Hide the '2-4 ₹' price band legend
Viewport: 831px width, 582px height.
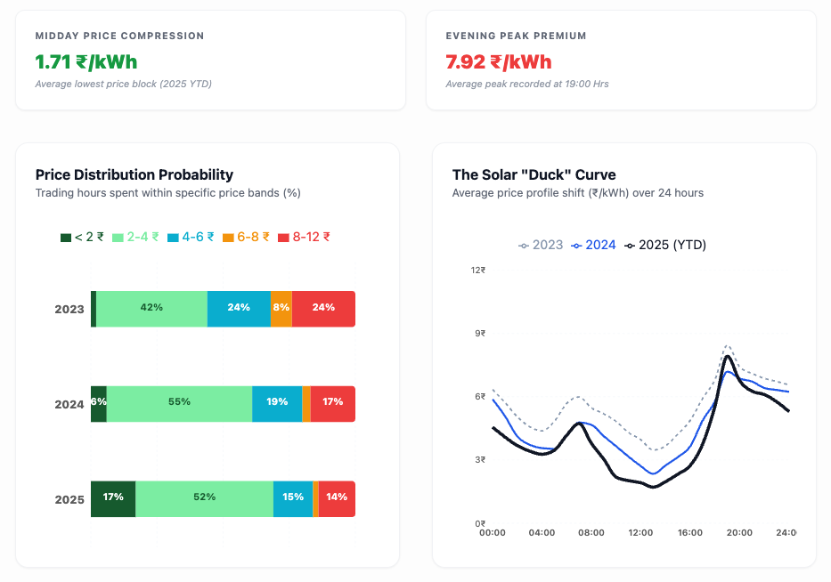[x=135, y=238]
